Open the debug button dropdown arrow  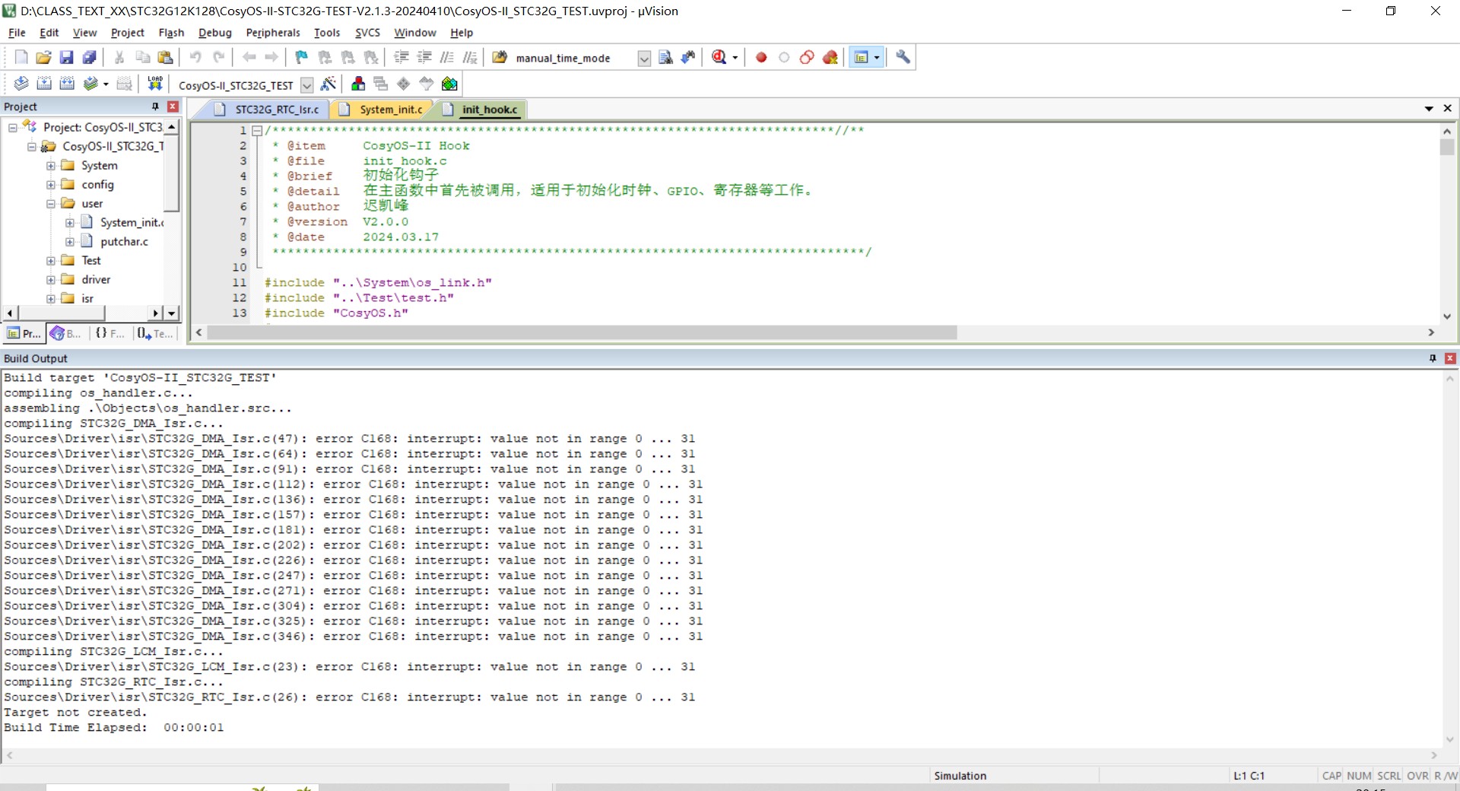pos(735,58)
